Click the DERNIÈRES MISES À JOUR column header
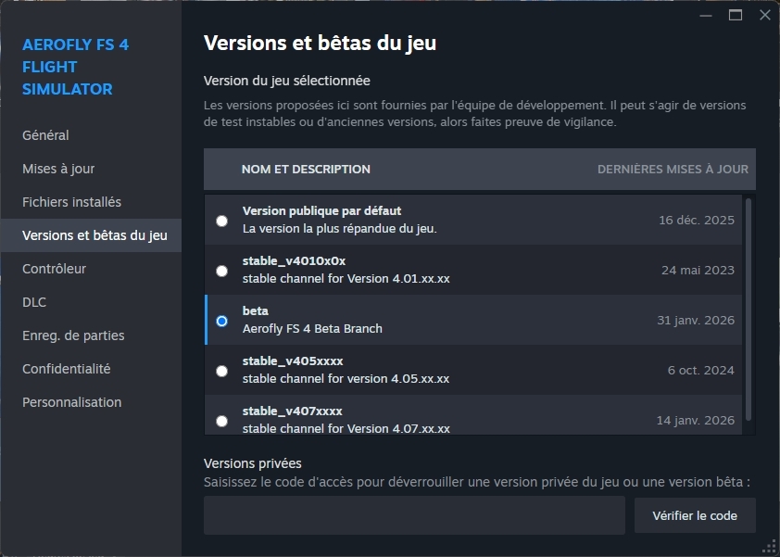Image resolution: width=780 pixels, height=557 pixels. click(x=673, y=170)
